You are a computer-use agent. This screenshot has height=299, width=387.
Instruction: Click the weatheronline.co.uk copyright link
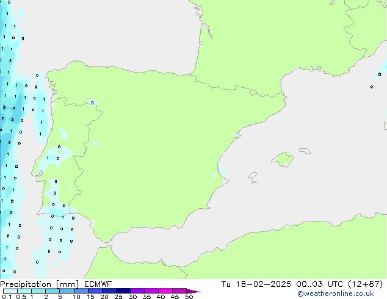click(336, 294)
